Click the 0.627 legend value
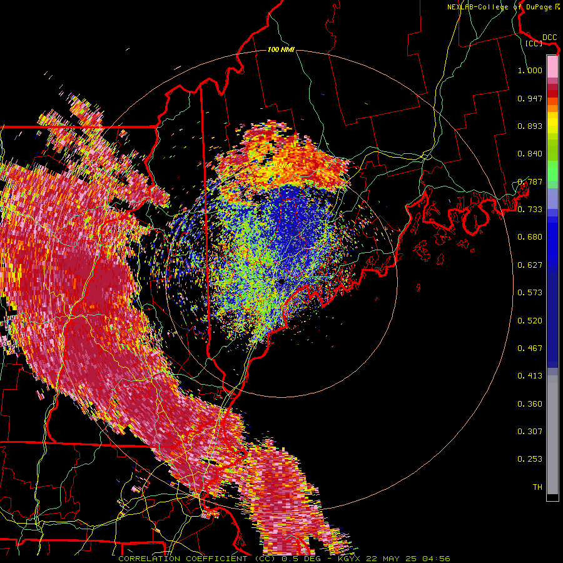 pos(530,265)
